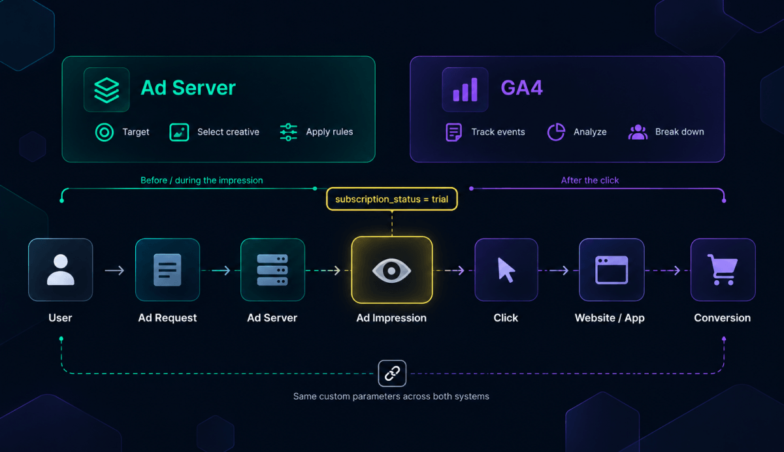Click the Conversion label
This screenshot has width=784, height=452.
[x=722, y=318]
